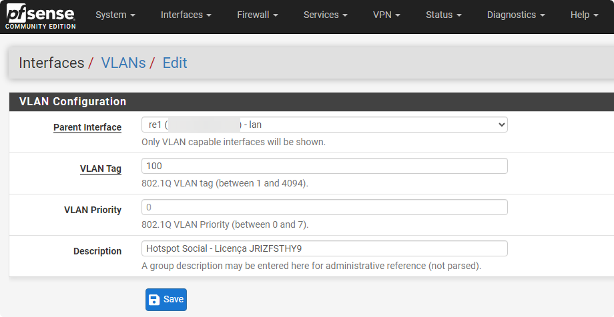This screenshot has height=317, width=614.
Task: Expand the Diagnostics menu
Action: [x=515, y=15]
